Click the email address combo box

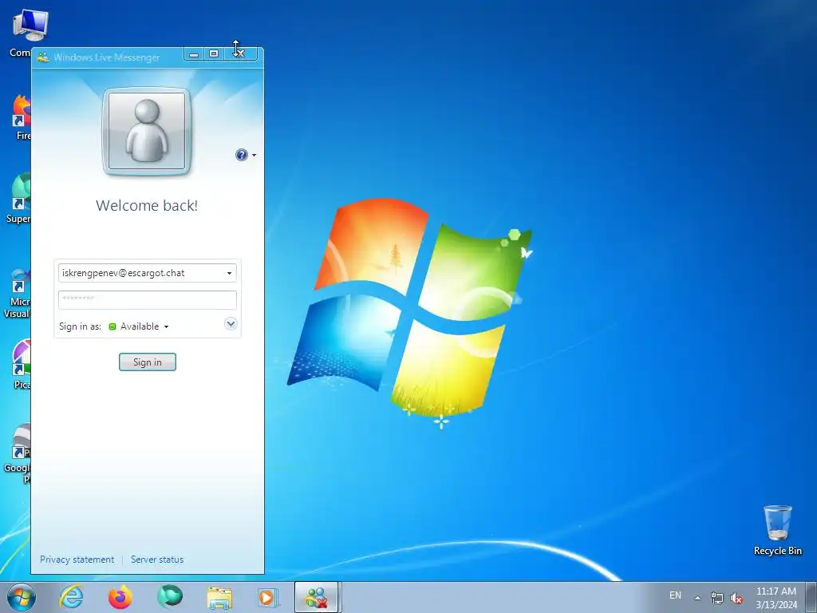148,273
